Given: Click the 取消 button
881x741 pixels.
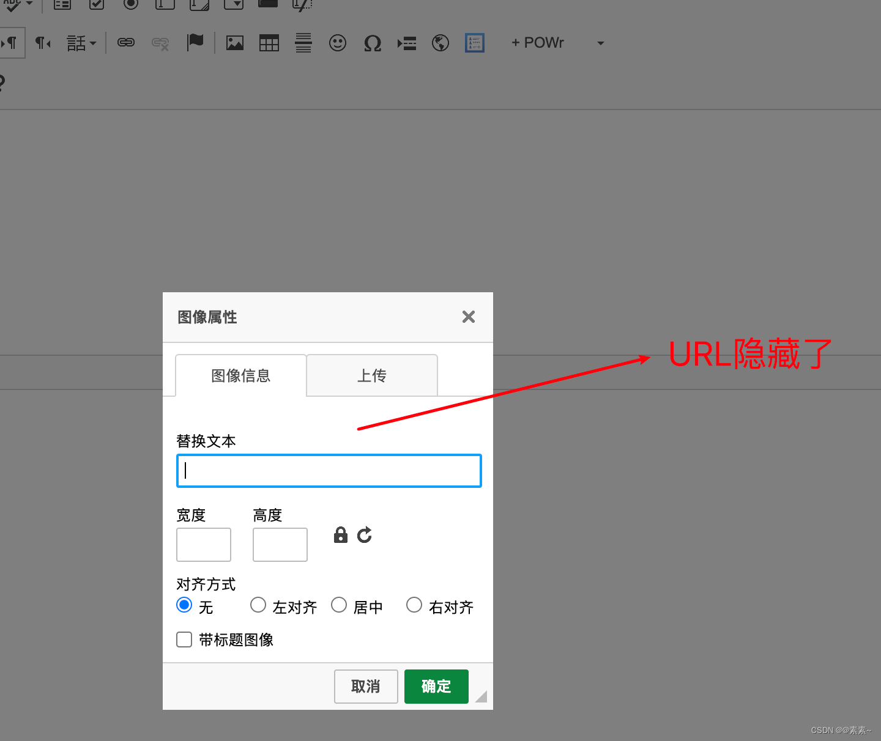Looking at the screenshot, I should 366,687.
